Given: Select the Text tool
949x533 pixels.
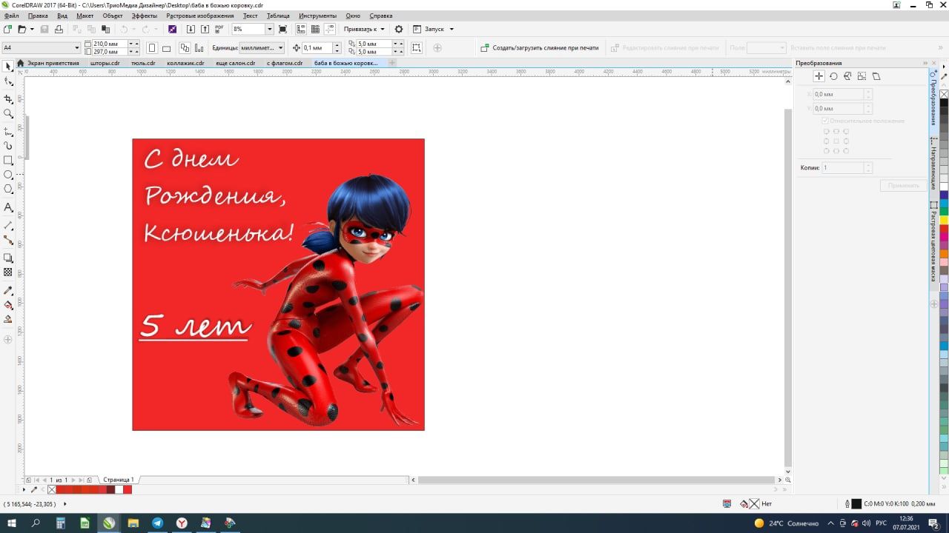Looking at the screenshot, I should click(8, 207).
